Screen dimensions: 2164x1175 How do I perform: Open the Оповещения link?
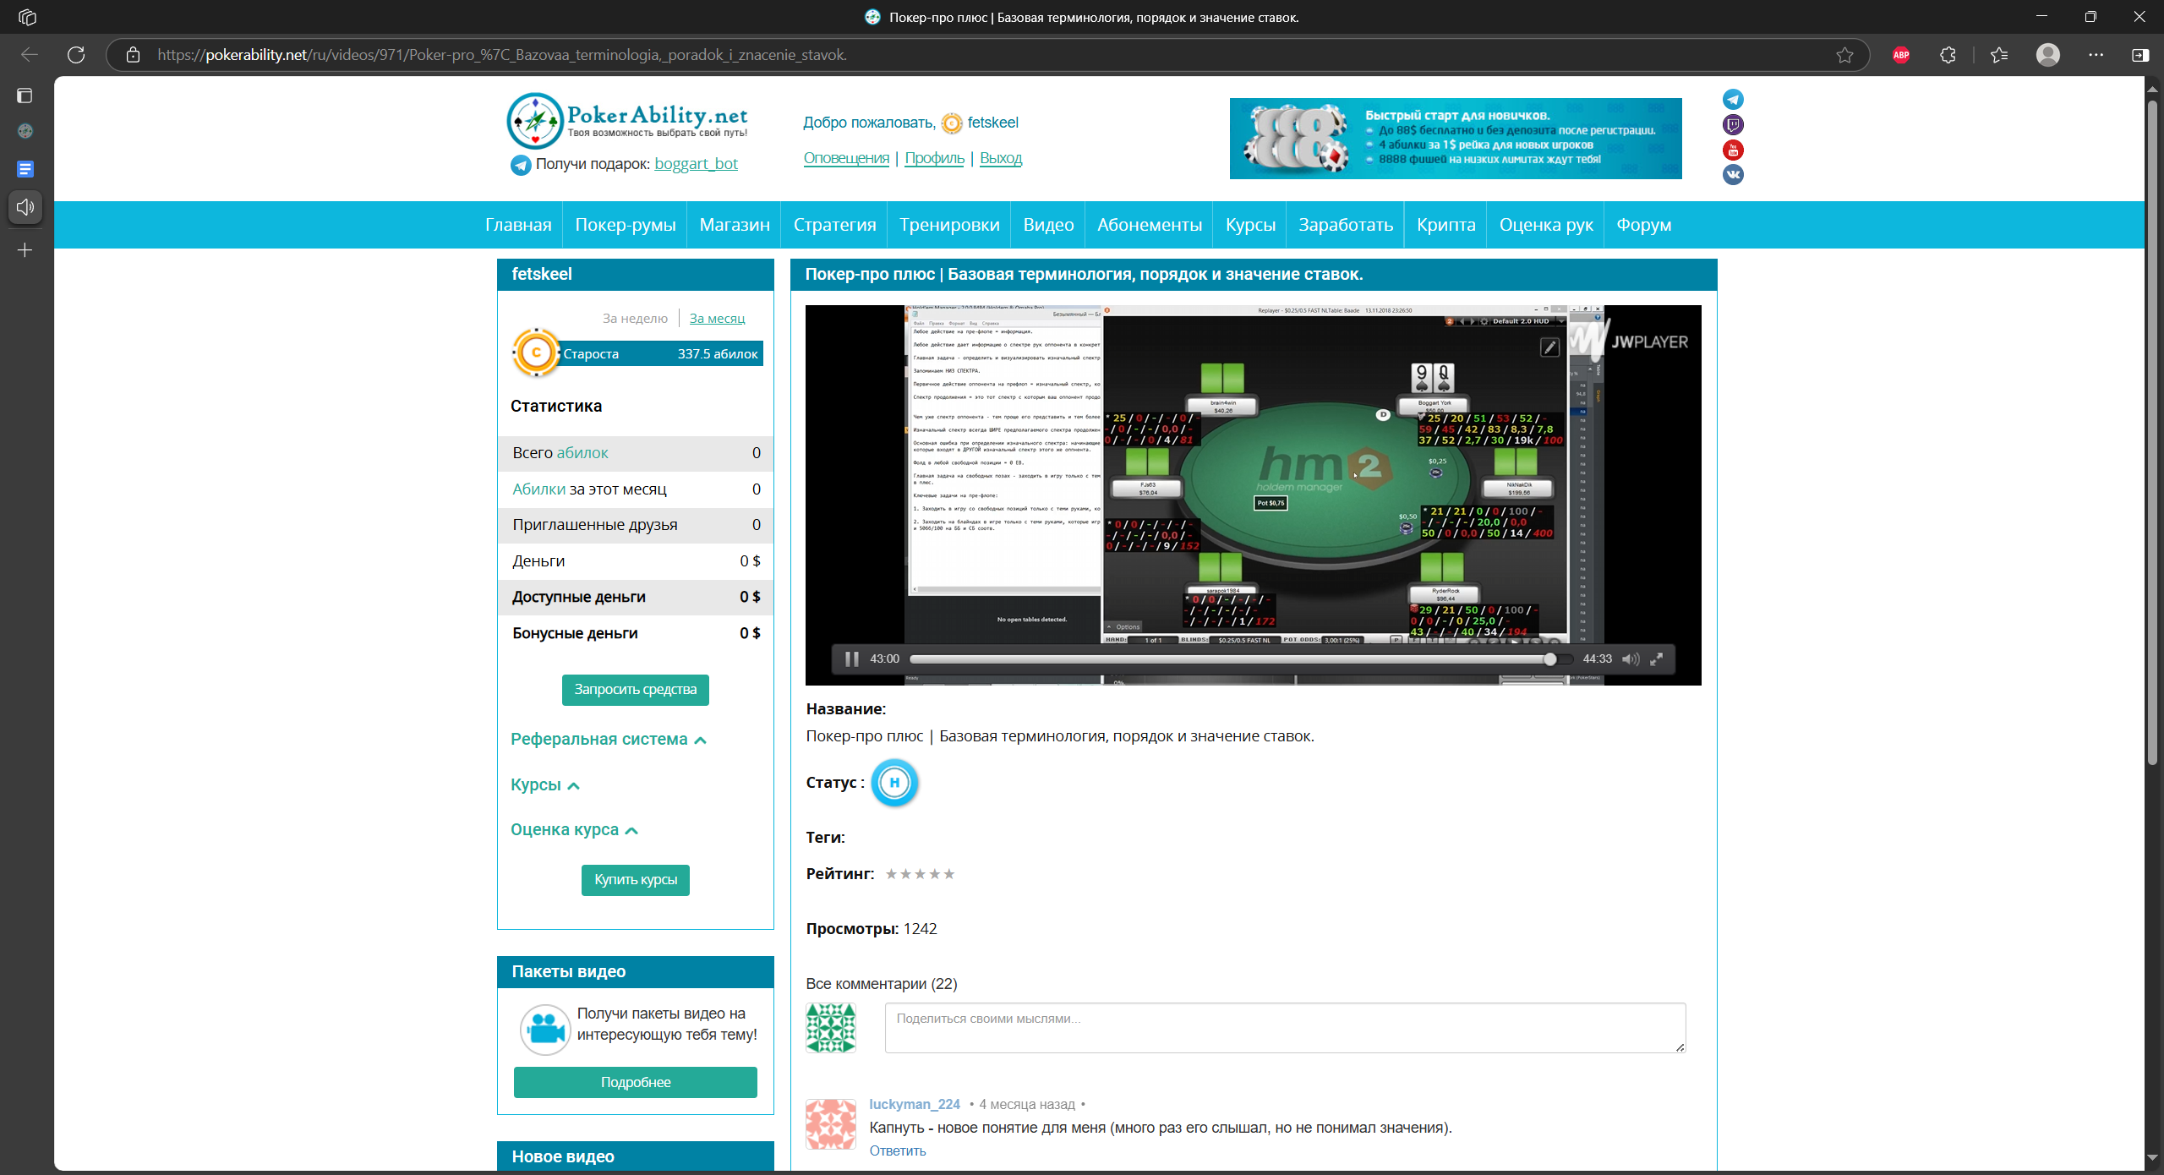(x=846, y=158)
